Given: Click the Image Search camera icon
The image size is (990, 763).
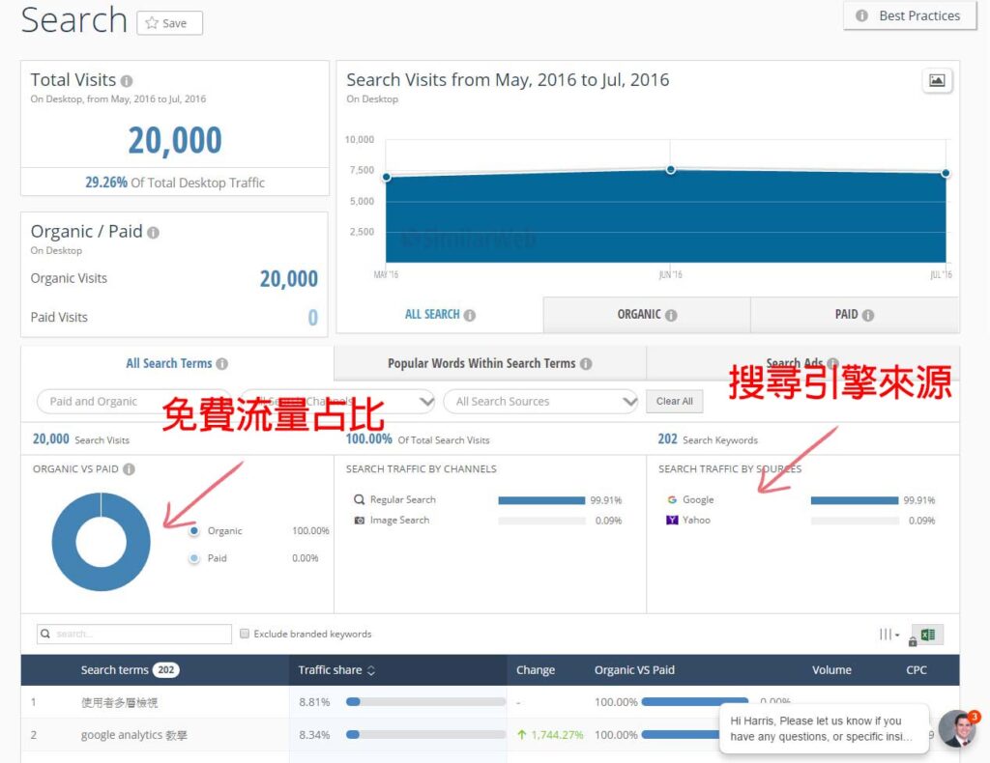Looking at the screenshot, I should (360, 521).
